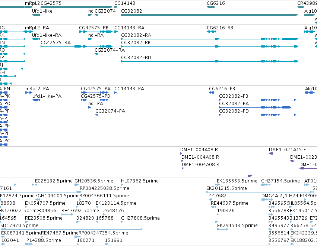
Task: Select the 102041 feature label
Action: tap(10, 240)
